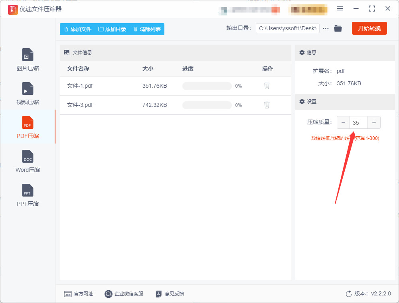
Task: Clear the list with 清除列表
Action: pos(147,29)
